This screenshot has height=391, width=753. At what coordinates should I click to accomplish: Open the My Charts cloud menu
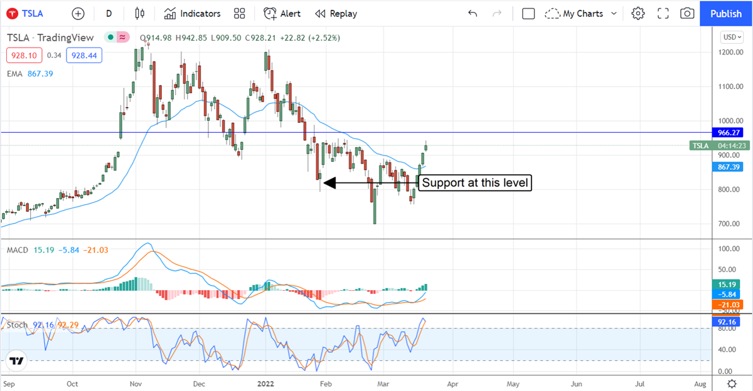pyautogui.click(x=574, y=13)
